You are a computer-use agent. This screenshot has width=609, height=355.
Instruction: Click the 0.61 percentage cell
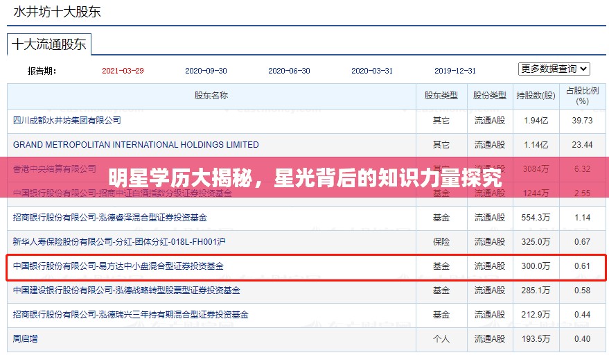(x=582, y=266)
